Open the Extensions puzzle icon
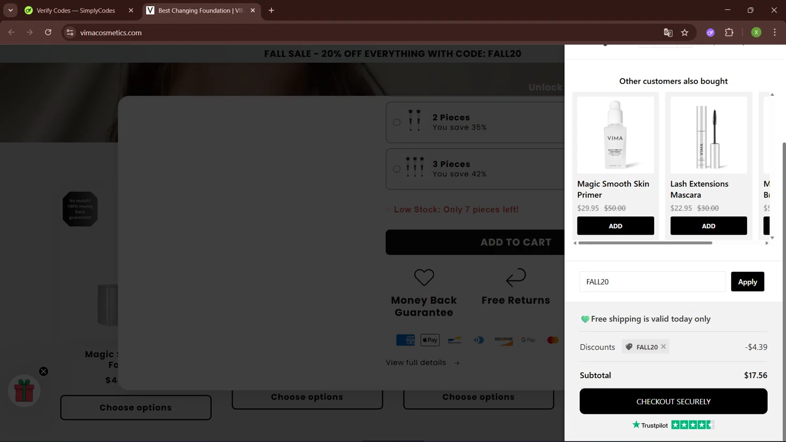The image size is (786, 442). (x=729, y=32)
